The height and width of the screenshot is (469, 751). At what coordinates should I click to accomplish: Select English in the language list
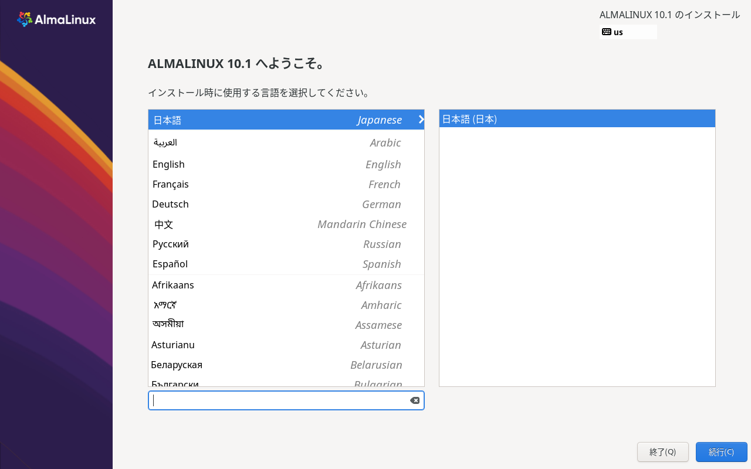tap(286, 164)
